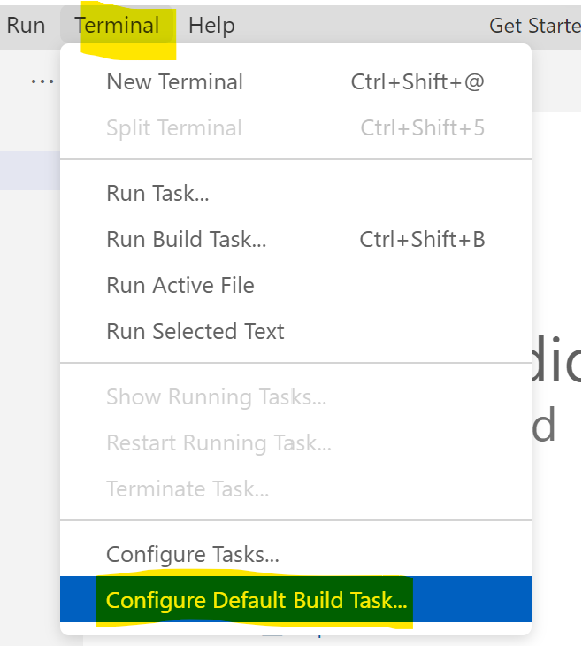The width and height of the screenshot is (582, 646).
Task: Select Configure Default Build Task...
Action: click(x=257, y=600)
